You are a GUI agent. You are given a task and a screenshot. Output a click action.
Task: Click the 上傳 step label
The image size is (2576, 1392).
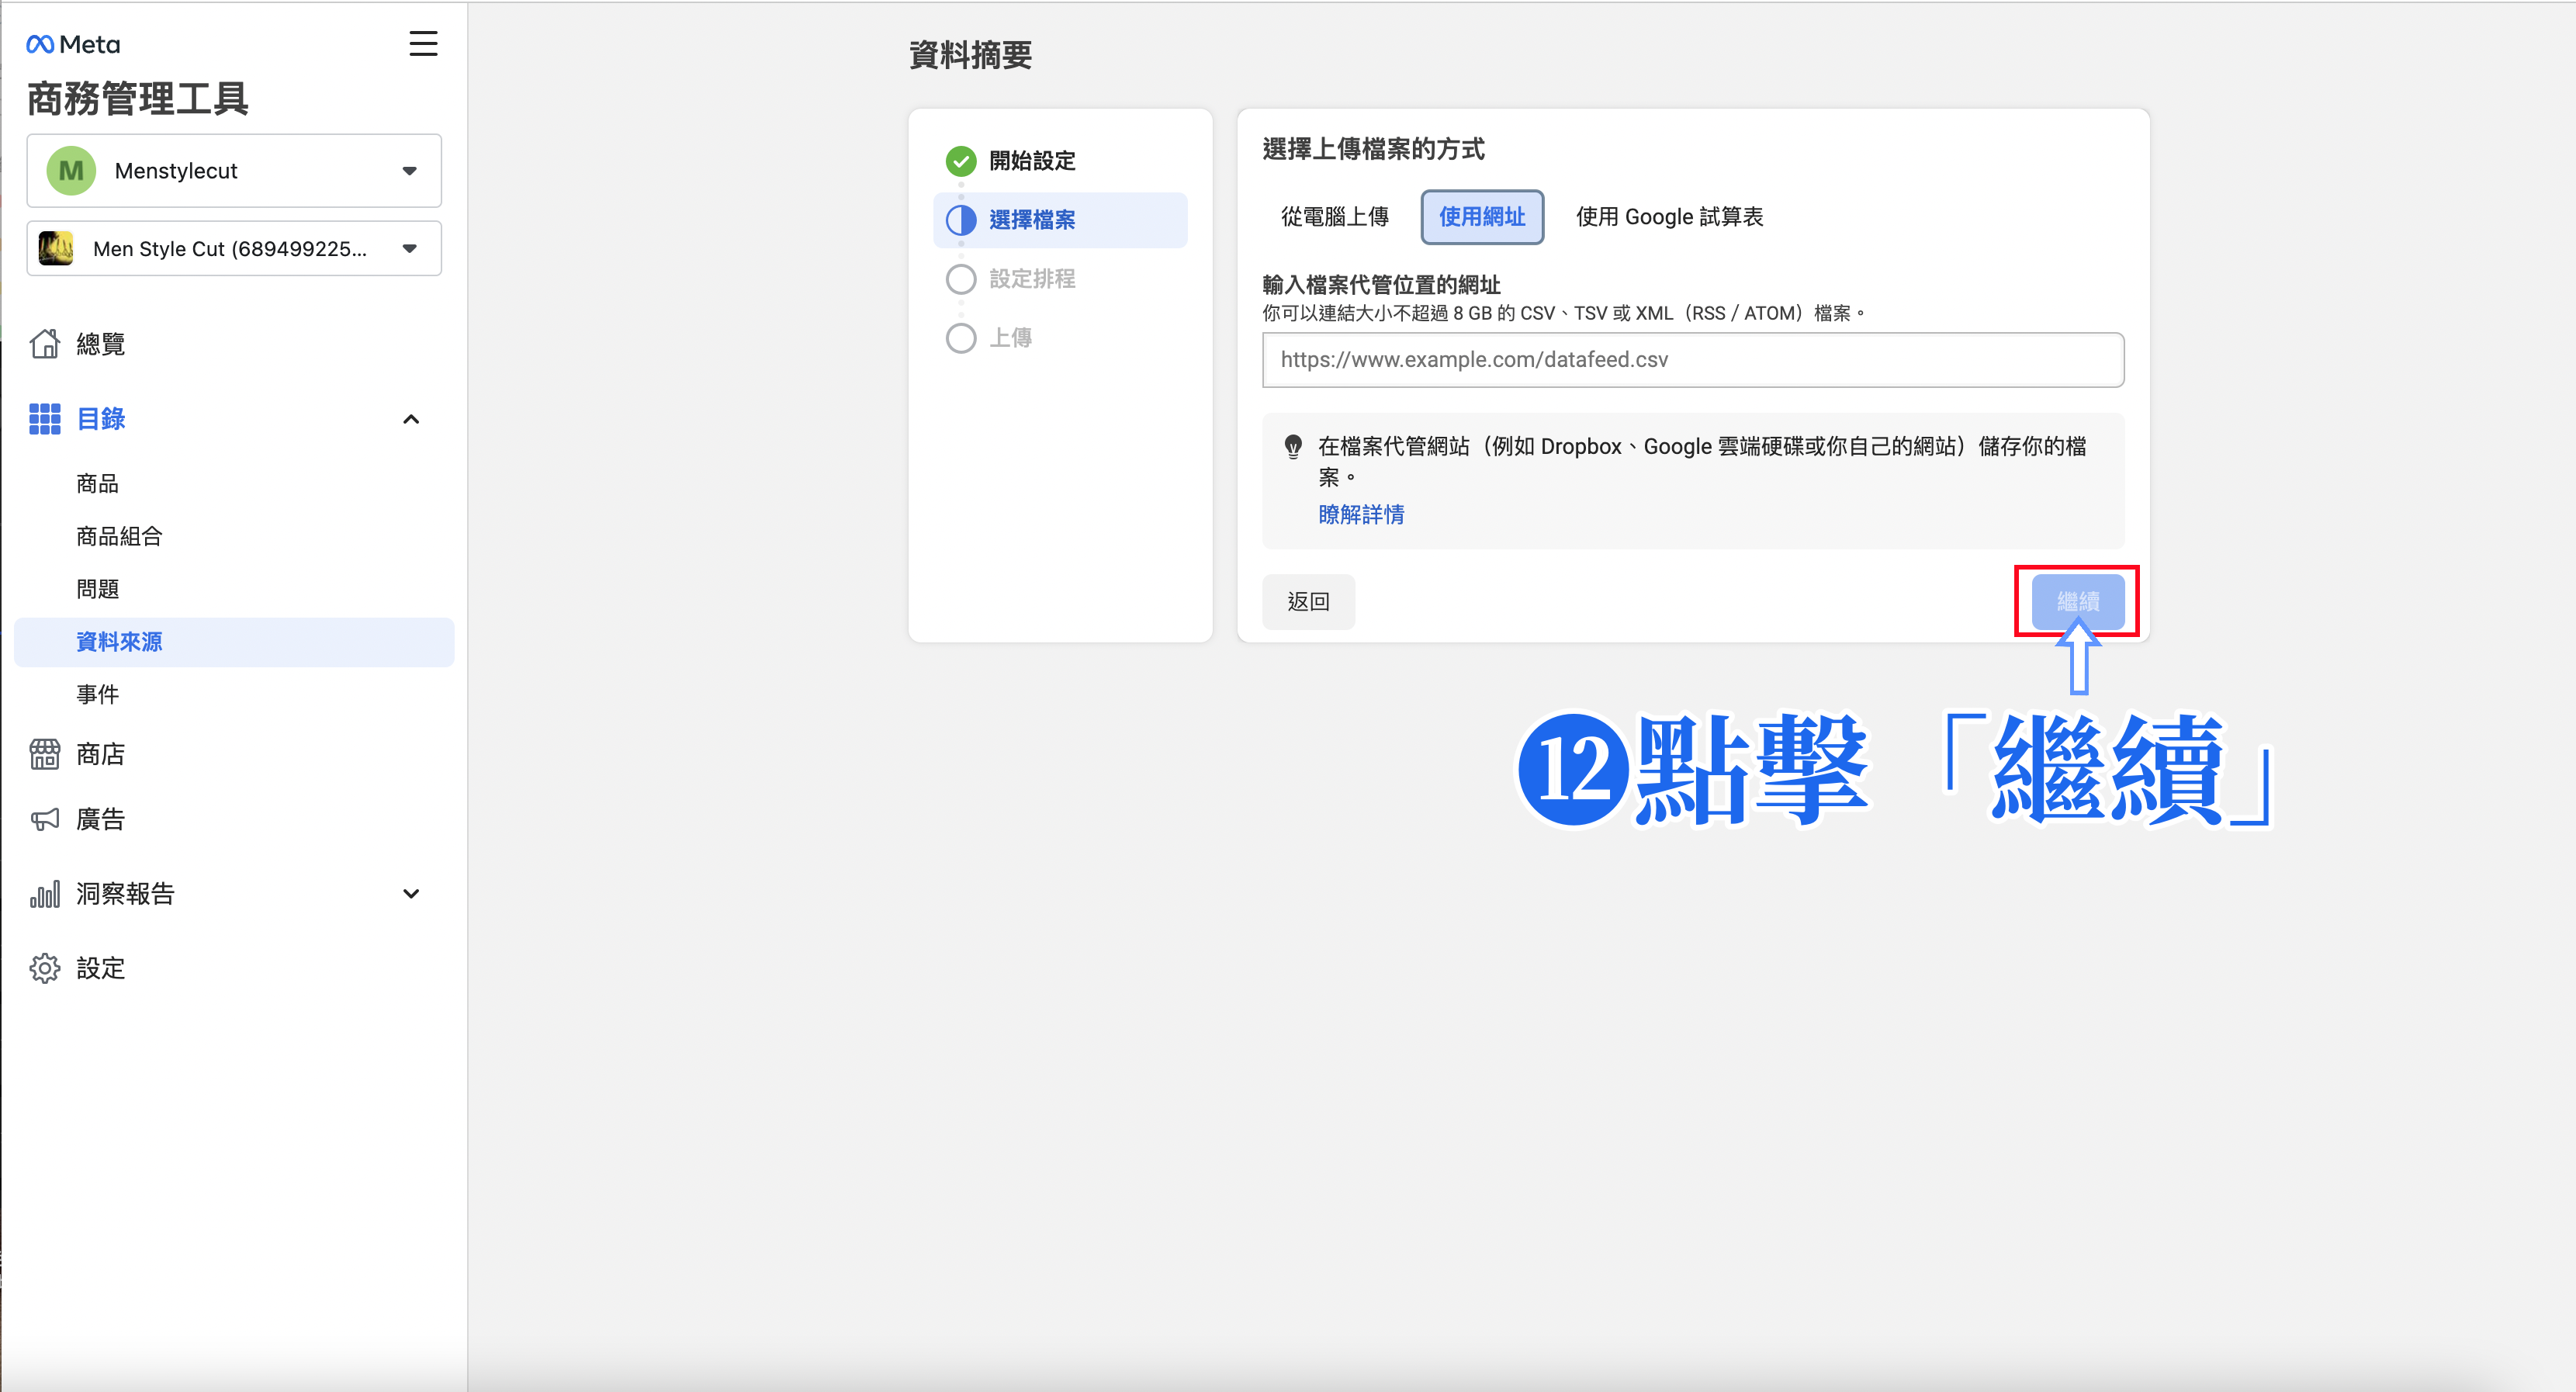(1010, 338)
